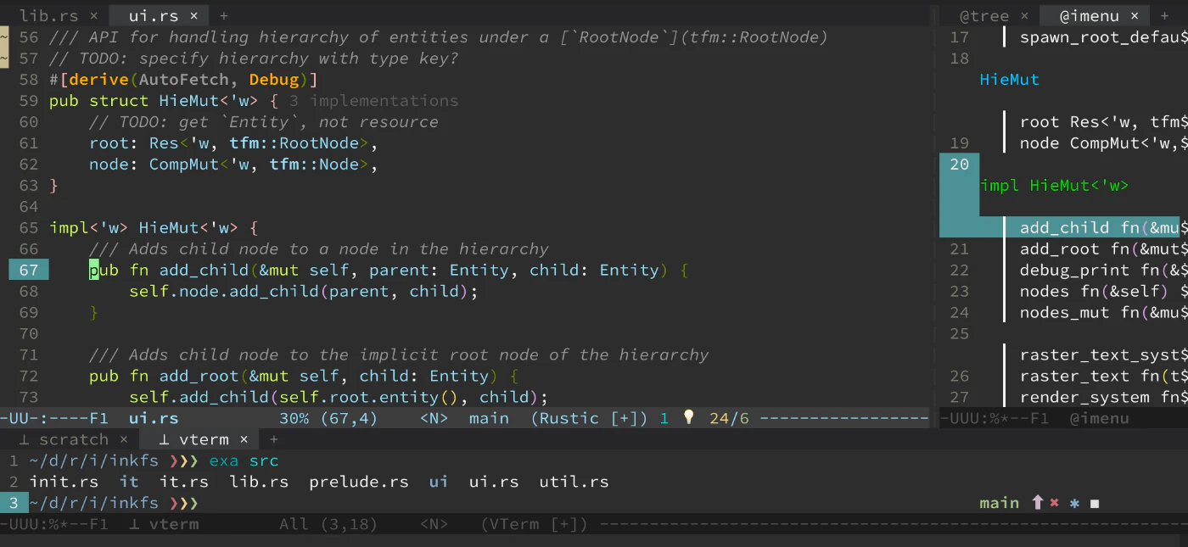The width and height of the screenshot is (1188, 547).
Task: Click the 'exa src' command in terminal
Action: [x=244, y=460]
